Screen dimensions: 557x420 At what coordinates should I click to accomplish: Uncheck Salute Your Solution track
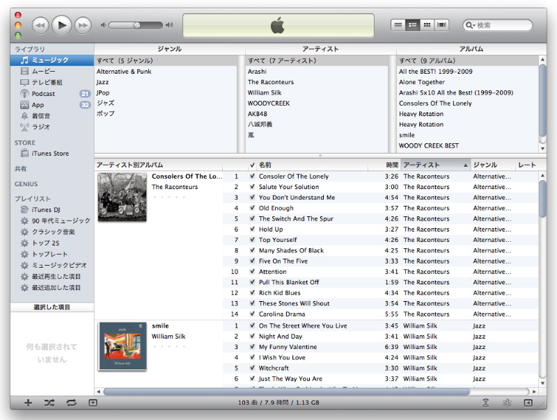[x=252, y=186]
